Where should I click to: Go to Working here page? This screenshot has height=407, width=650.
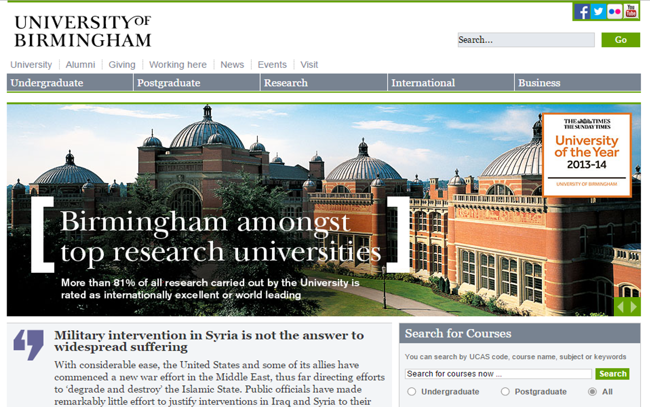click(x=178, y=65)
